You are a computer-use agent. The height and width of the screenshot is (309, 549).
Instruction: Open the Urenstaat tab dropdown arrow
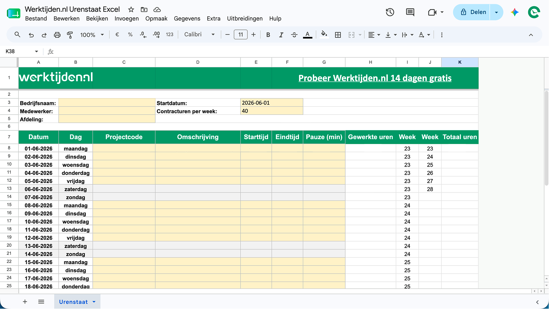point(94,302)
